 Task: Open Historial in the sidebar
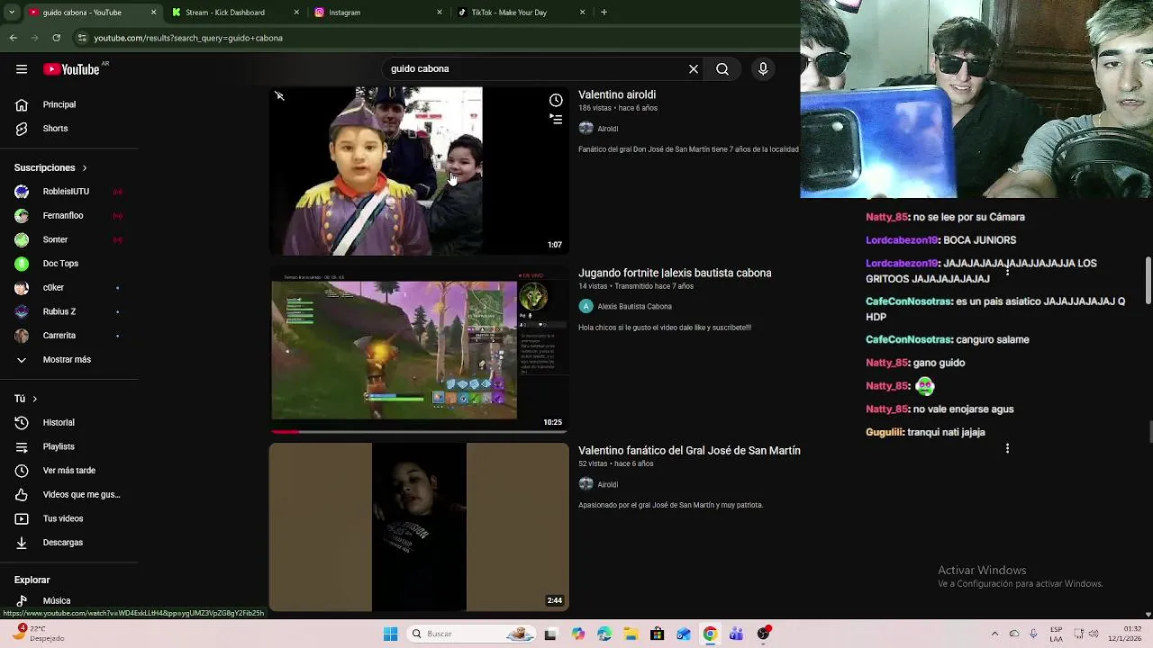point(68,423)
